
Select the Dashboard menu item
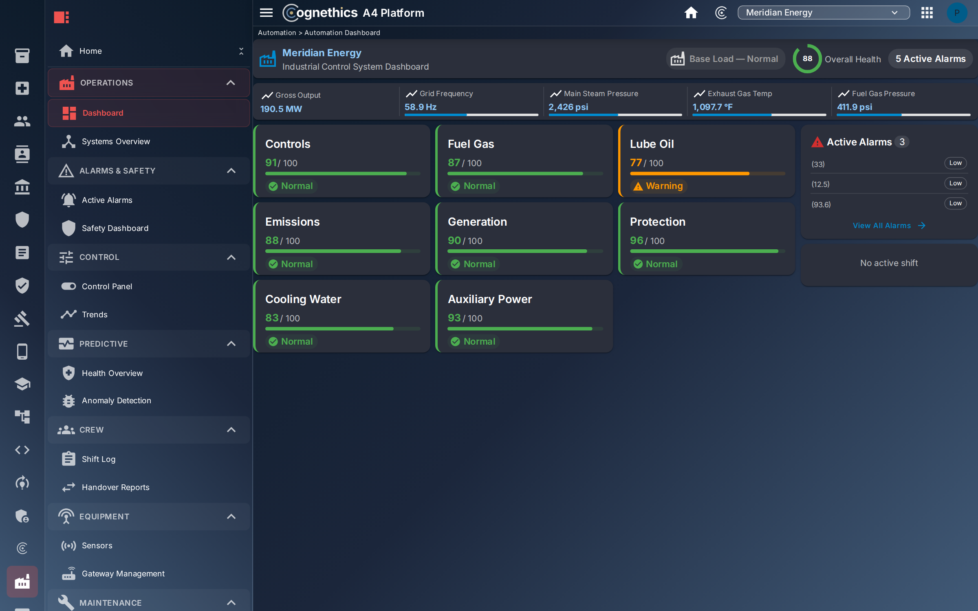pos(149,113)
